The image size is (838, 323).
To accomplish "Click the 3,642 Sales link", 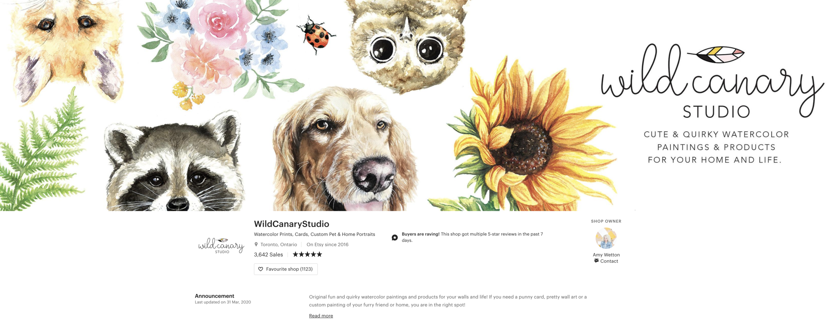I will pyautogui.click(x=268, y=254).
